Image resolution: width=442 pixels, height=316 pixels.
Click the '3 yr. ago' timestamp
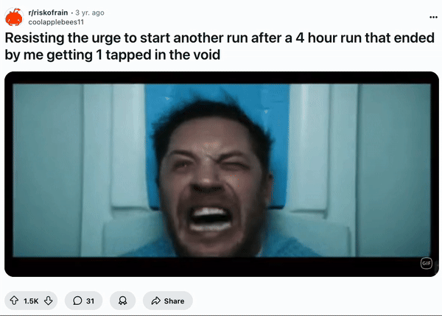90,13
